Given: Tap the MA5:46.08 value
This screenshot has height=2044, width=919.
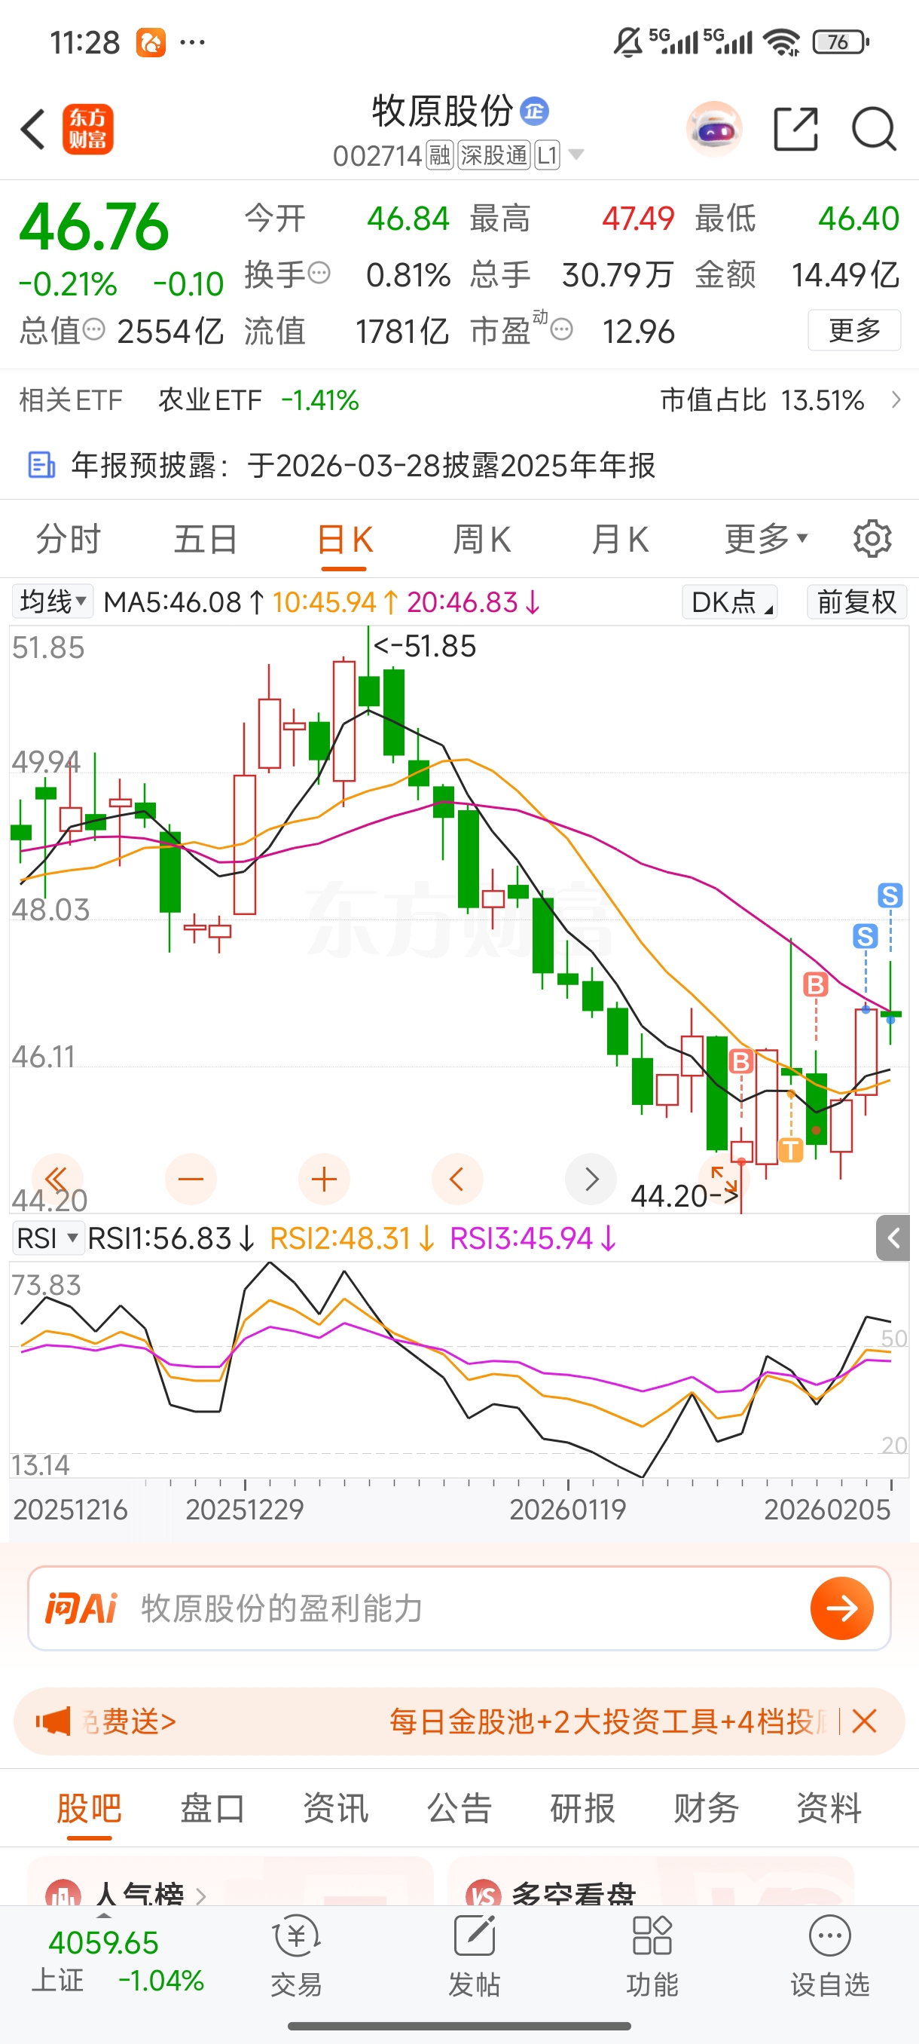Looking at the screenshot, I should pos(184,601).
